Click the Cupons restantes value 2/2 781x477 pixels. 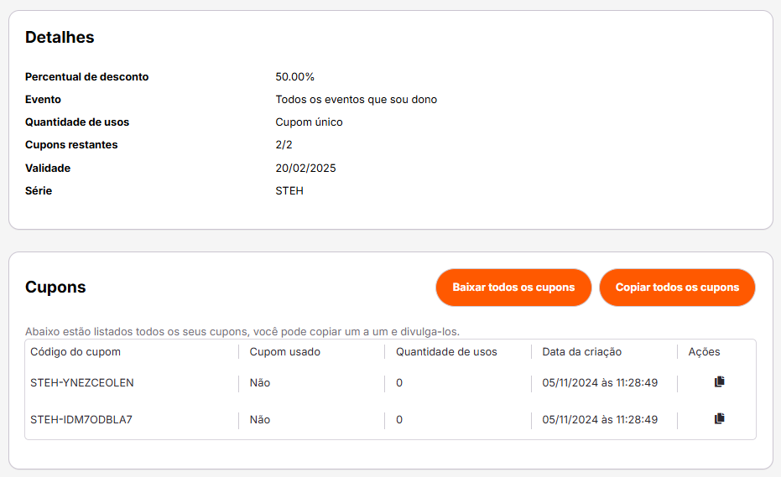(284, 145)
